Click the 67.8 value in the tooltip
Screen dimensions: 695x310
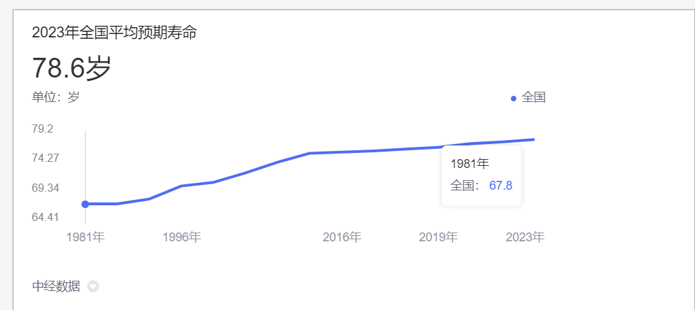(501, 186)
